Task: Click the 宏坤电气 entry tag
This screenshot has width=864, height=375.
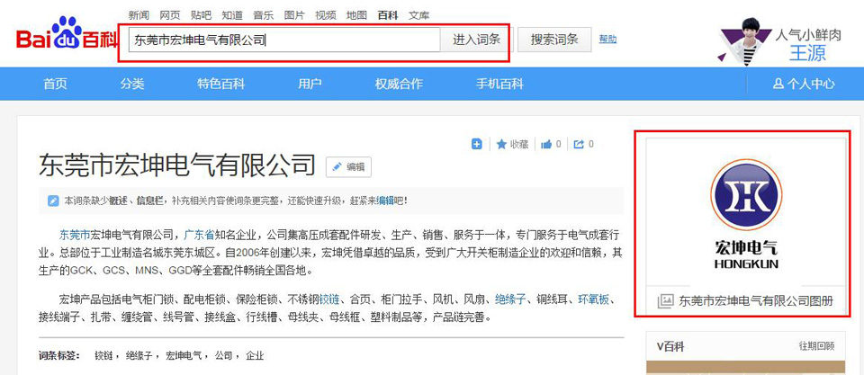Action: tap(184, 356)
